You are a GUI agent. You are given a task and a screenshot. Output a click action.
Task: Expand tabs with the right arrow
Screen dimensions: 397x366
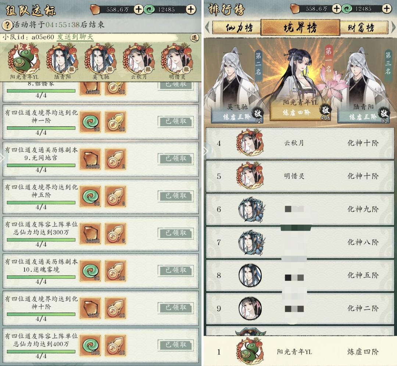393,27
